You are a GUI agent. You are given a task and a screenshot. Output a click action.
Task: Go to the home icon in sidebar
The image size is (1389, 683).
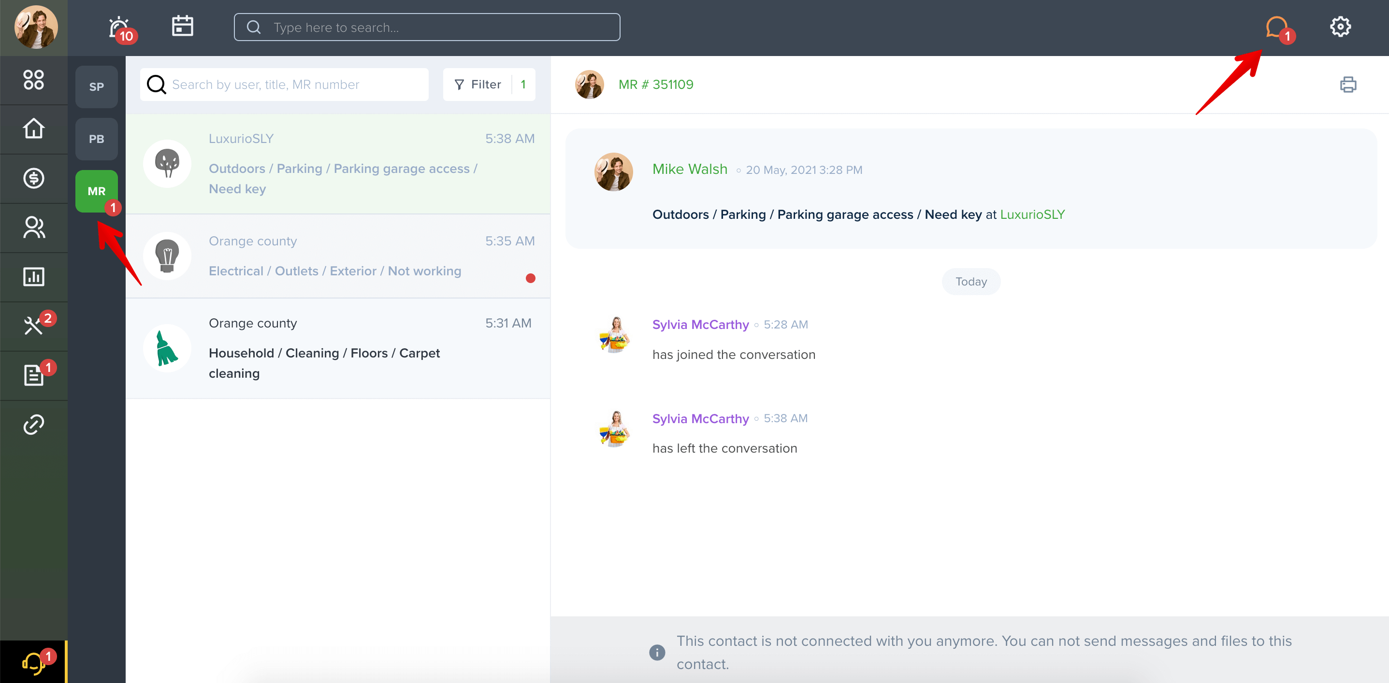click(x=33, y=128)
